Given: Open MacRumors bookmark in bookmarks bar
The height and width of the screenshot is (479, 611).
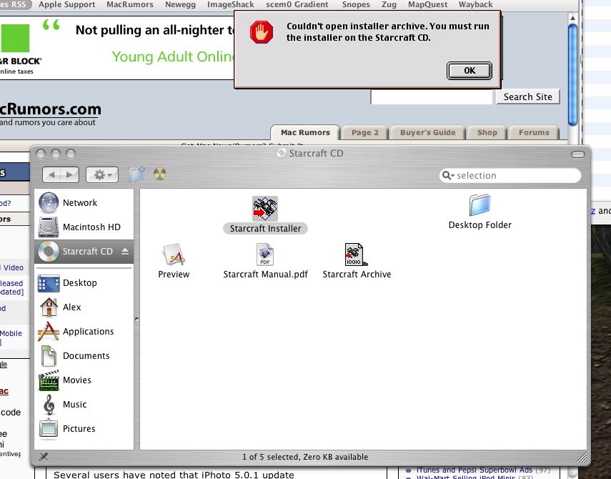Looking at the screenshot, I should (x=130, y=5).
